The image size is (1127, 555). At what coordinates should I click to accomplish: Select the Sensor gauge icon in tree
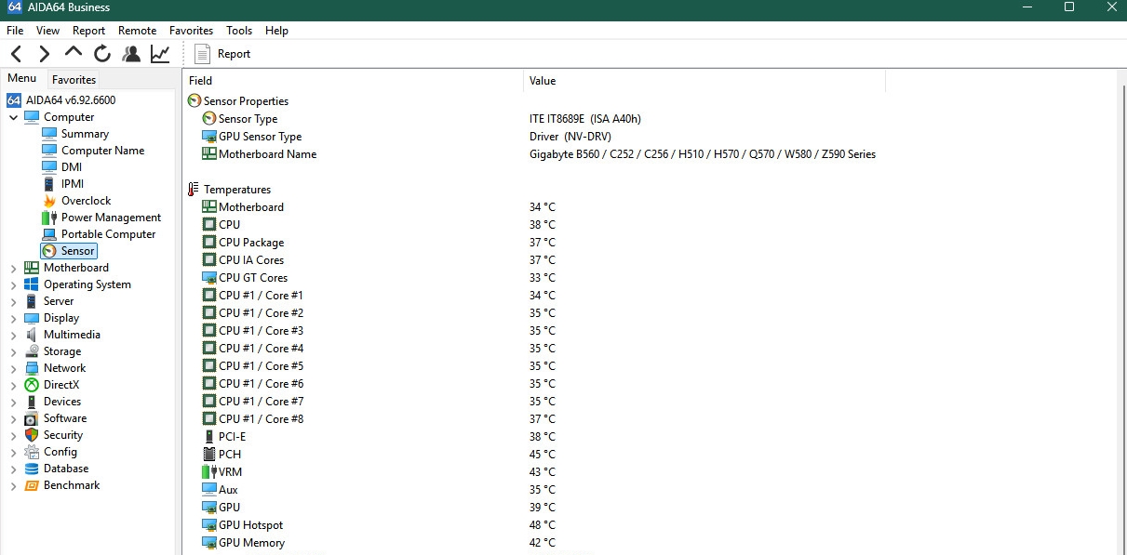tap(49, 251)
